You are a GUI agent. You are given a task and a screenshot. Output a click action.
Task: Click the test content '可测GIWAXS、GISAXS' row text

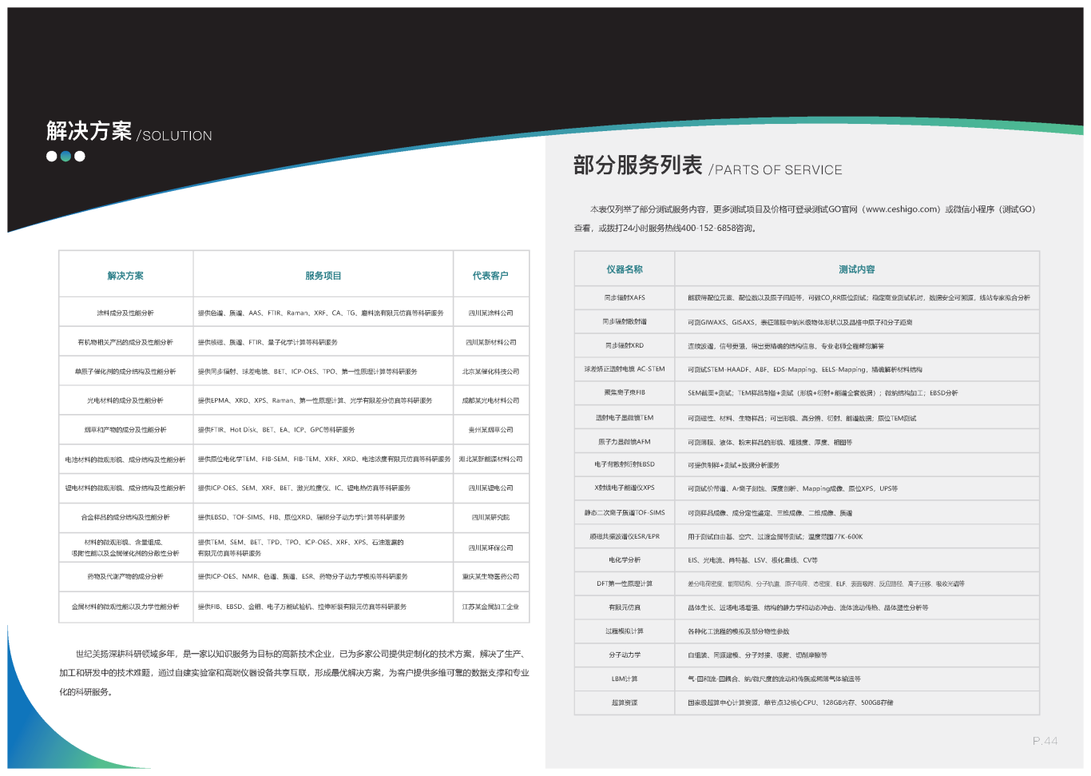point(799,322)
